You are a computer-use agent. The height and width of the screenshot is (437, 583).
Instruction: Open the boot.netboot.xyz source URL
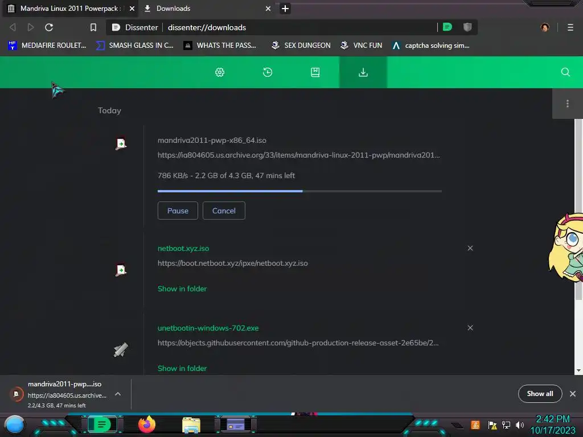(233, 263)
